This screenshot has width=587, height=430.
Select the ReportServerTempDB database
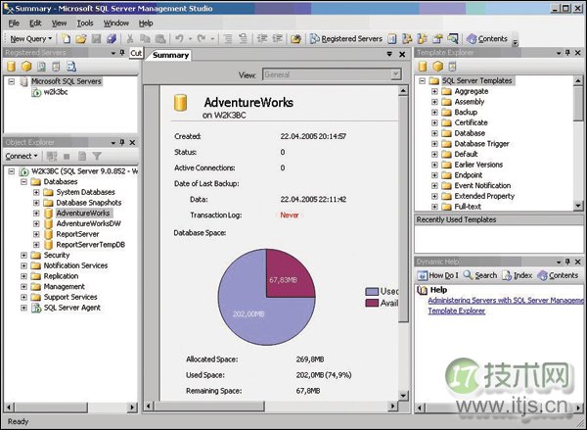(91, 245)
